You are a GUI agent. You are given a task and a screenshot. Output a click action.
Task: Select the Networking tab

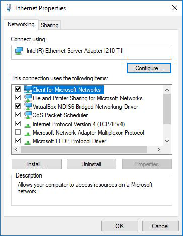coord(21,24)
